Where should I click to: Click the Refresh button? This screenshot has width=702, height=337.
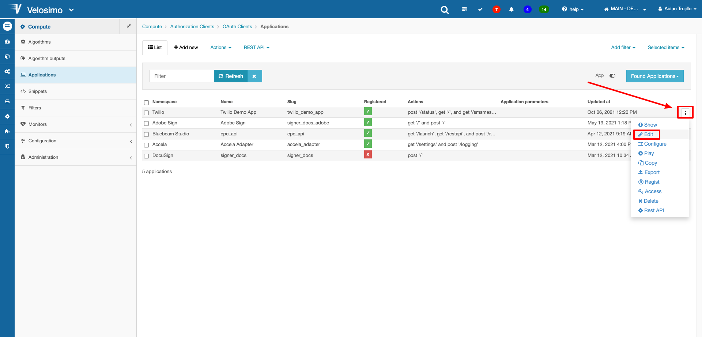(x=231, y=76)
